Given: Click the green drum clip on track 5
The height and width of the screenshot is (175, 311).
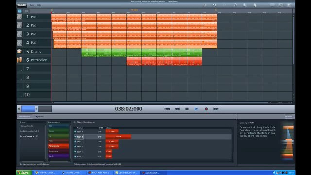Looking at the screenshot, I should tap(141, 52).
